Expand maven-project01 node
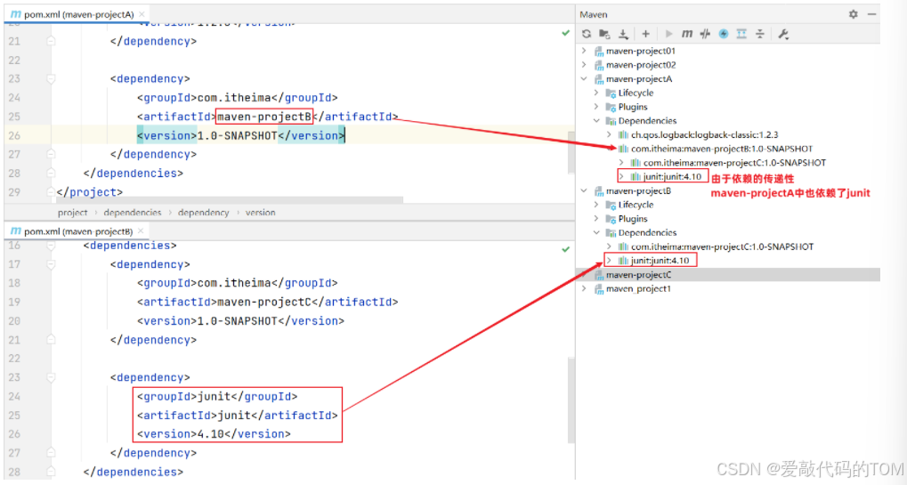907x485 pixels. click(x=584, y=51)
